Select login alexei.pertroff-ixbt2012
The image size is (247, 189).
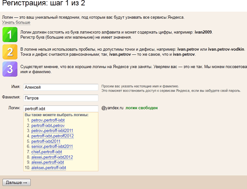pos(52,157)
